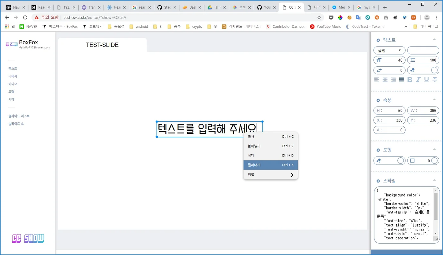Collapse the 도형 panel section
Image resolution: width=443 pixels, height=255 pixels.
tap(434, 149)
